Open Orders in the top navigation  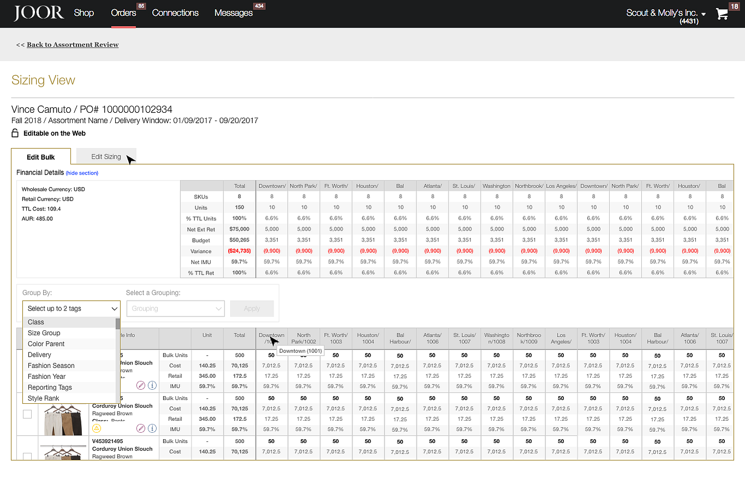[123, 13]
